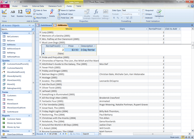This screenshot has height=139, width=194.
Task: Open the Validation menu
Action: [159, 14]
